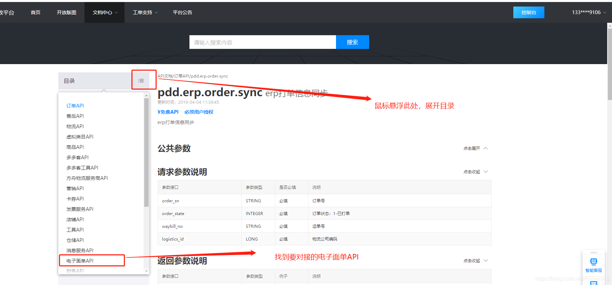
Task: Select 卡券API in the directory
Action: 75,199
